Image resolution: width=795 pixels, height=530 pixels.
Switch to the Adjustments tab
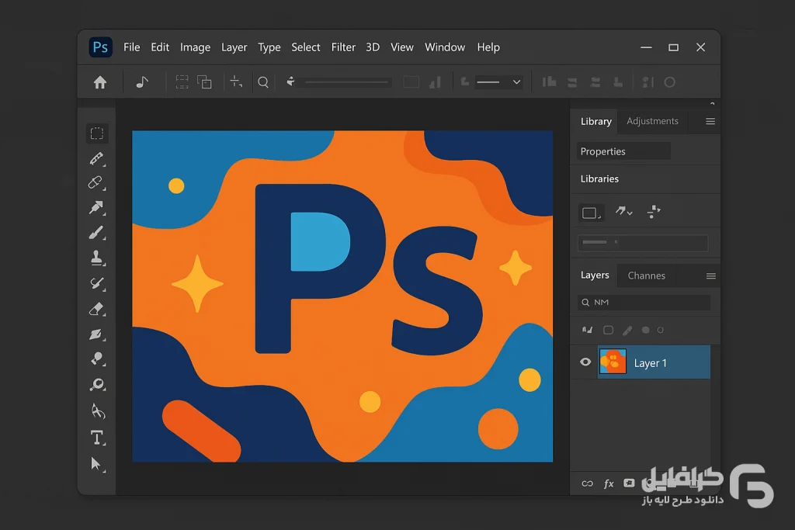pyautogui.click(x=652, y=121)
